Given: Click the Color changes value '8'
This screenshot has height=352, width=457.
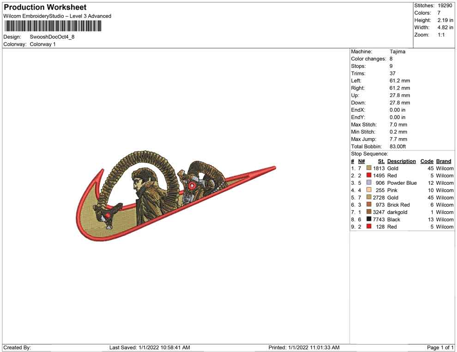Looking at the screenshot, I should pos(391,59).
